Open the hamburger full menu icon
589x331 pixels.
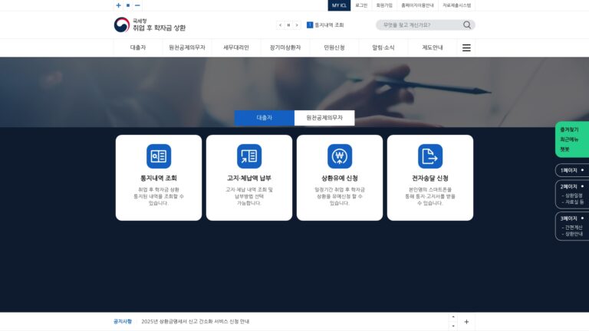click(466, 48)
